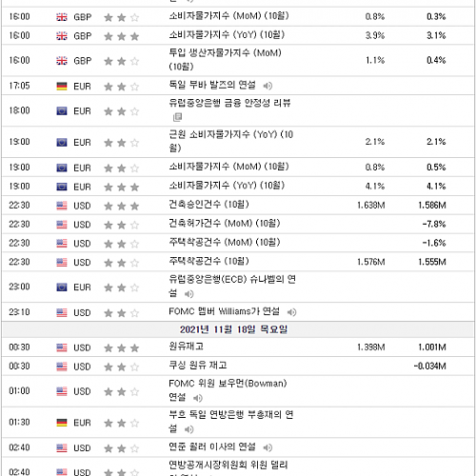Viewport: 476px width, 476px height.
Task: Click German flag on 17:05 EUR row
Action: point(62,86)
